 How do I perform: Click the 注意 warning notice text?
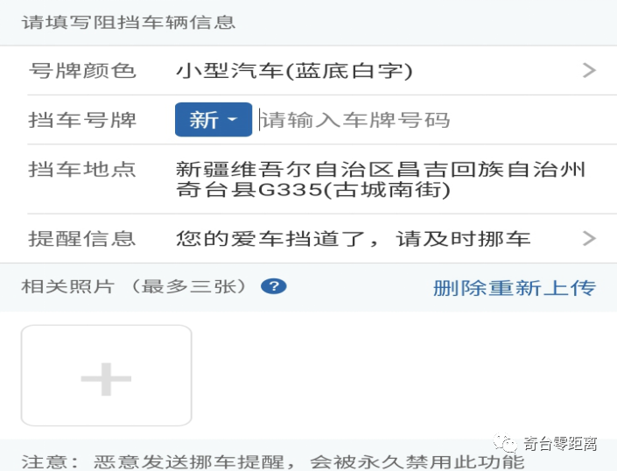tap(273, 462)
